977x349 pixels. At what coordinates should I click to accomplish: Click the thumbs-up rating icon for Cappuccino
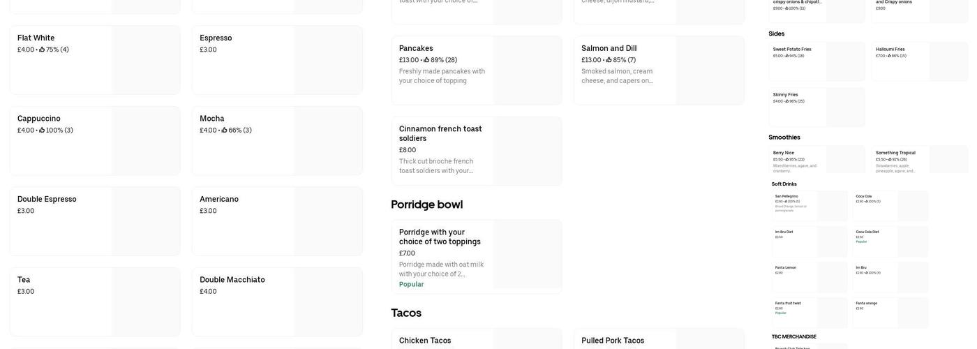click(42, 130)
